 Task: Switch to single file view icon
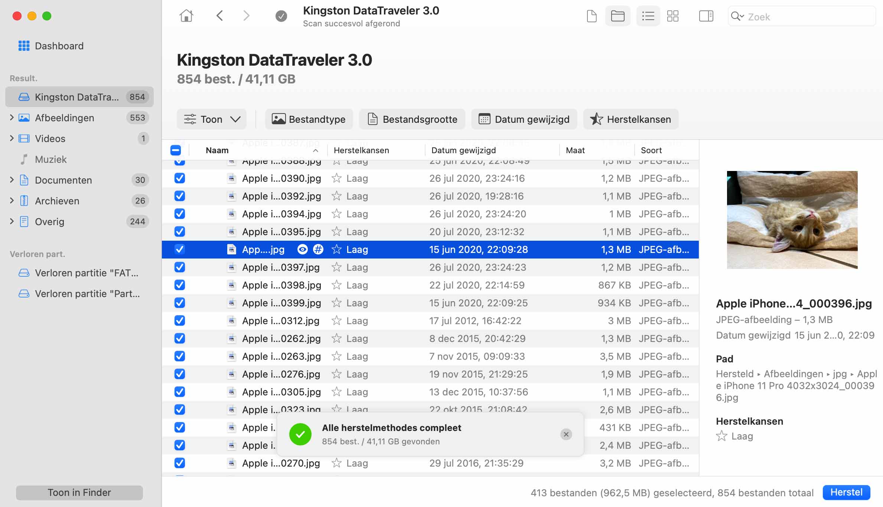click(x=592, y=16)
